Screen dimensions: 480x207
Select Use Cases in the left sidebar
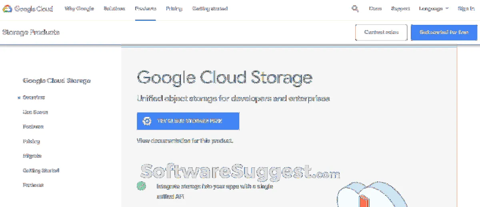click(x=36, y=112)
